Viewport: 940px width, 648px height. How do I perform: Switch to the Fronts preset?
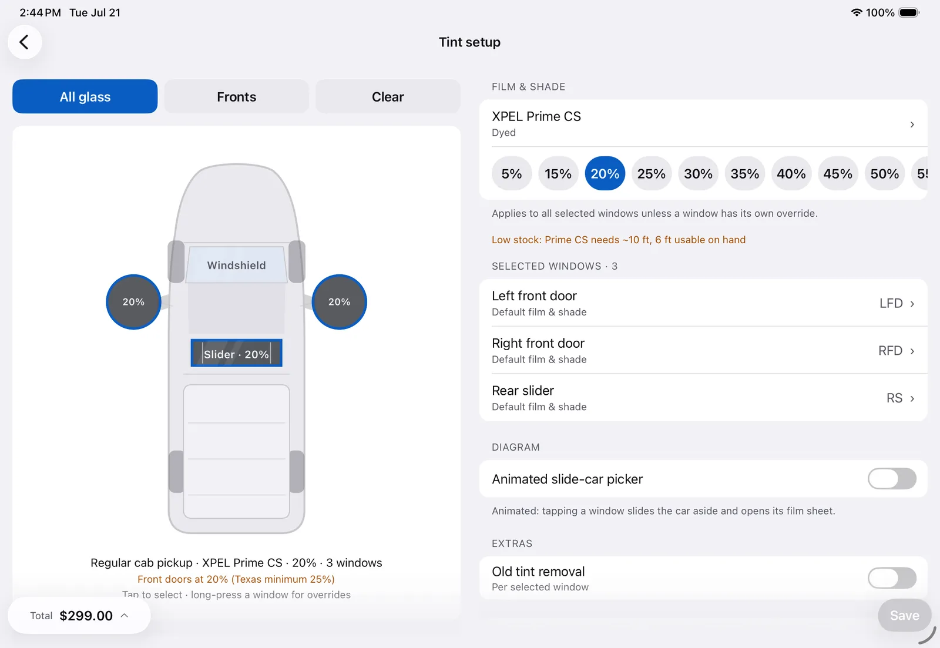click(x=236, y=96)
